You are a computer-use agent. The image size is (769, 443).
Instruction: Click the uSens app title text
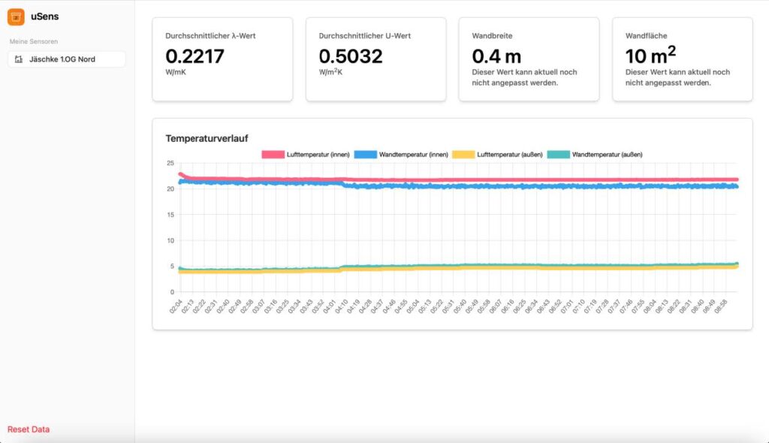point(45,17)
